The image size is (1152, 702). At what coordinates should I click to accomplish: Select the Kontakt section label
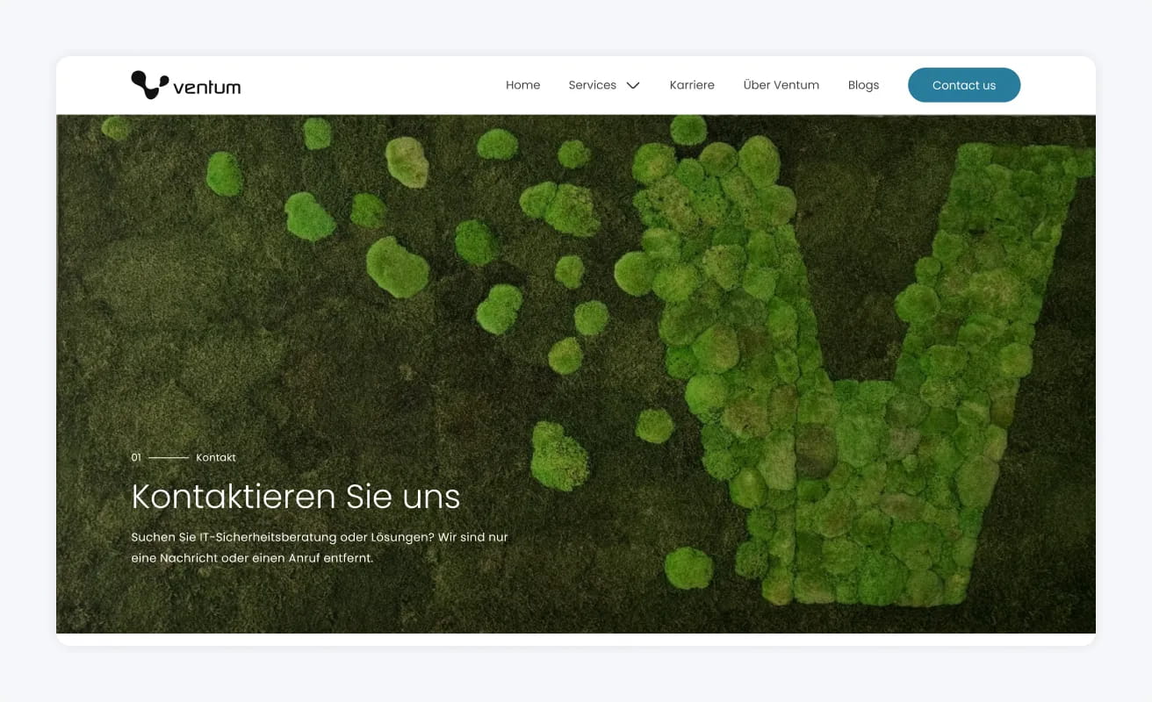click(x=216, y=457)
